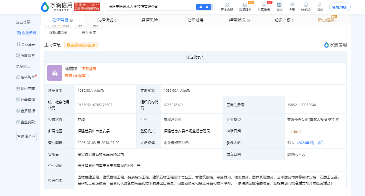Select 深度调查 in the sidebar
Image resolution: width=365 pixels, height=196 pixels.
coord(26,55)
